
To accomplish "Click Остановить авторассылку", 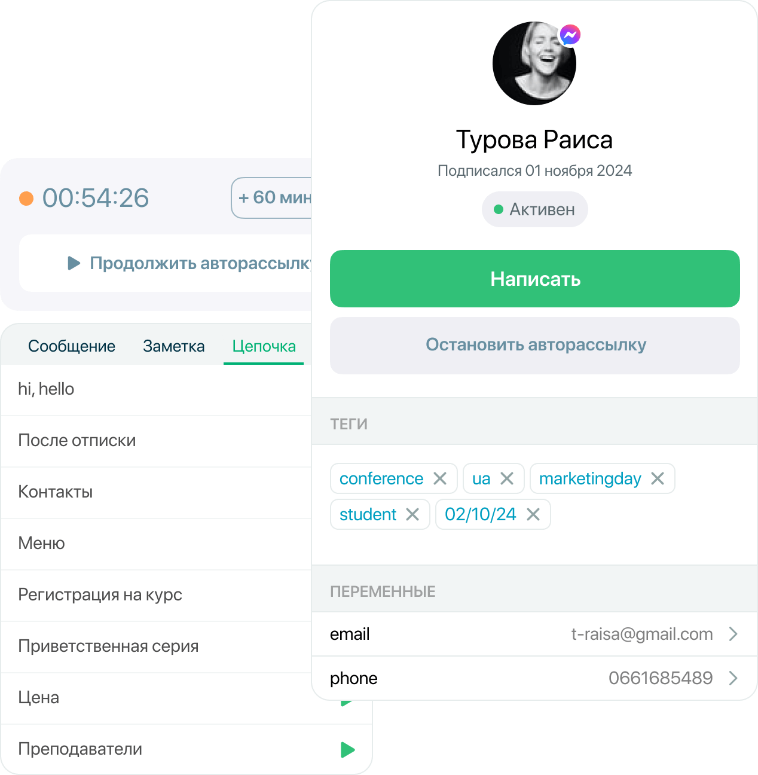I will pyautogui.click(x=534, y=345).
